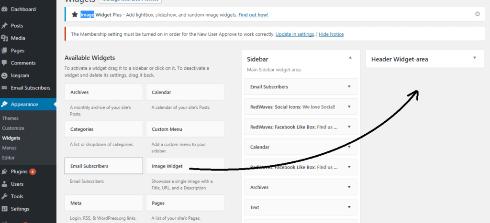
Task: Collapse the Sidebar widget area
Action: 350,58
